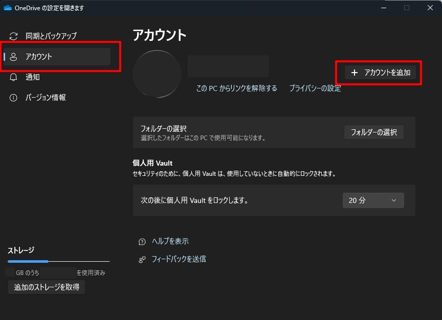Click the storage usage progress bar
The width and height of the screenshot is (442, 320).
58,261
